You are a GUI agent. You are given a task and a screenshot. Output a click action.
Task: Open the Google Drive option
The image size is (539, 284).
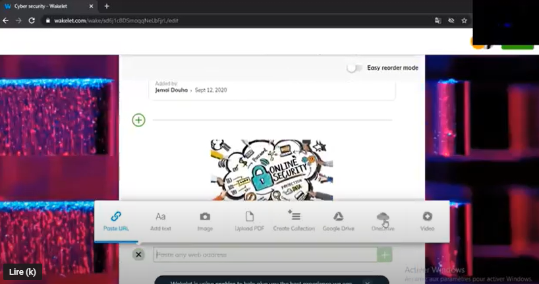tap(338, 221)
